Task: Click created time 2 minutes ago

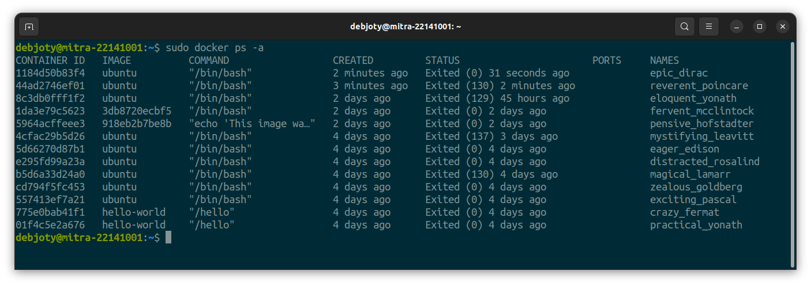Action: [370, 73]
